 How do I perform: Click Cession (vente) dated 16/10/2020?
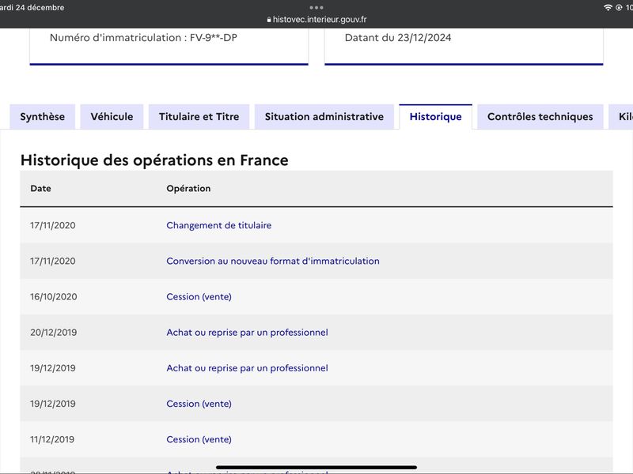tap(199, 297)
